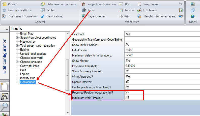Expand Search/reproject coordinates node
200x116 pixels.
tap(17, 38)
